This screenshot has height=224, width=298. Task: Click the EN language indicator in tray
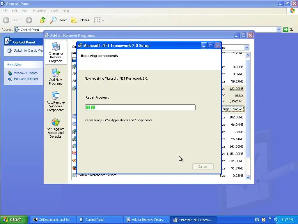[x=257, y=220]
